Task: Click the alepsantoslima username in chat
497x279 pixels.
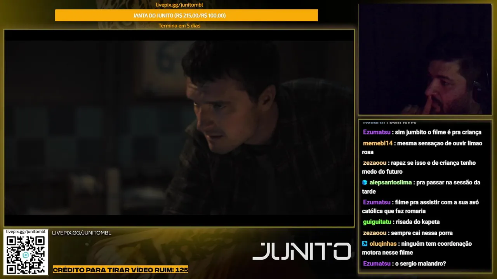Action: tap(391, 183)
